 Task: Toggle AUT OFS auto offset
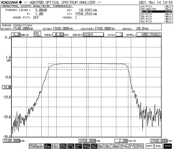coord(86,146)
